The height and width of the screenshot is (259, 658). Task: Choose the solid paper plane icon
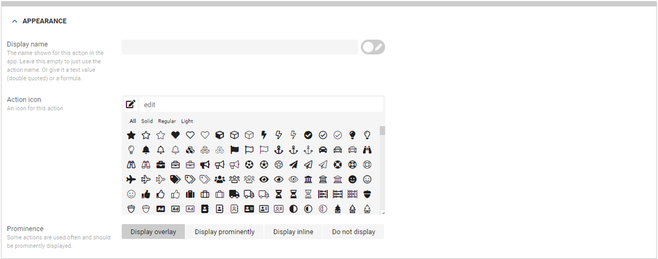tap(293, 165)
